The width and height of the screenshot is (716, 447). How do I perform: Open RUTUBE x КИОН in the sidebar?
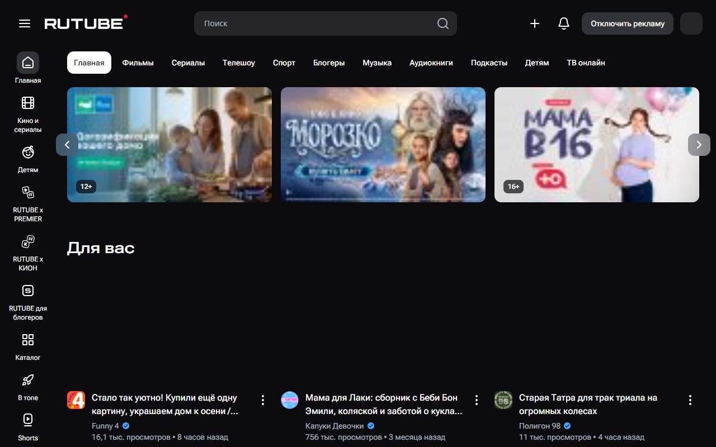(x=28, y=253)
